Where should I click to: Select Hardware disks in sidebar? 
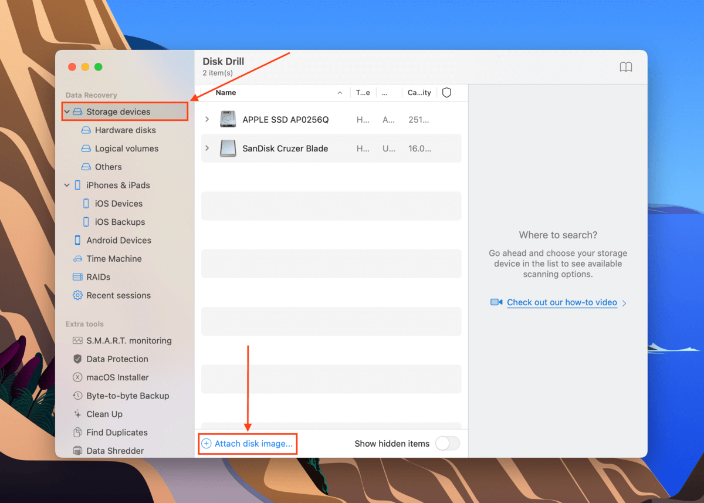click(x=126, y=130)
